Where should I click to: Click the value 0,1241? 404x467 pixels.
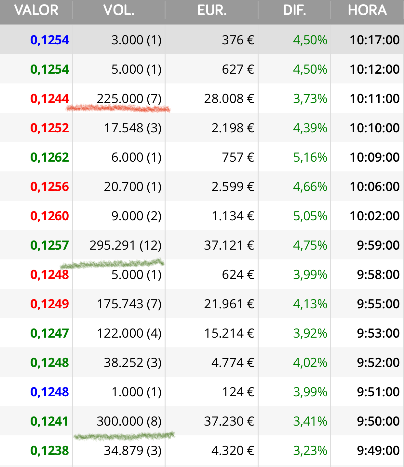coord(49,421)
